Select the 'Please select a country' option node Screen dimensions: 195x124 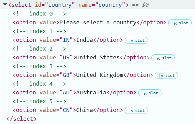point(89,23)
